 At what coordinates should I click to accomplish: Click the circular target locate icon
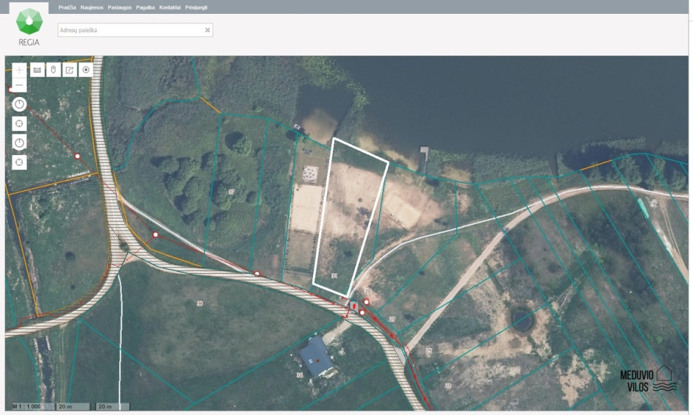86,70
